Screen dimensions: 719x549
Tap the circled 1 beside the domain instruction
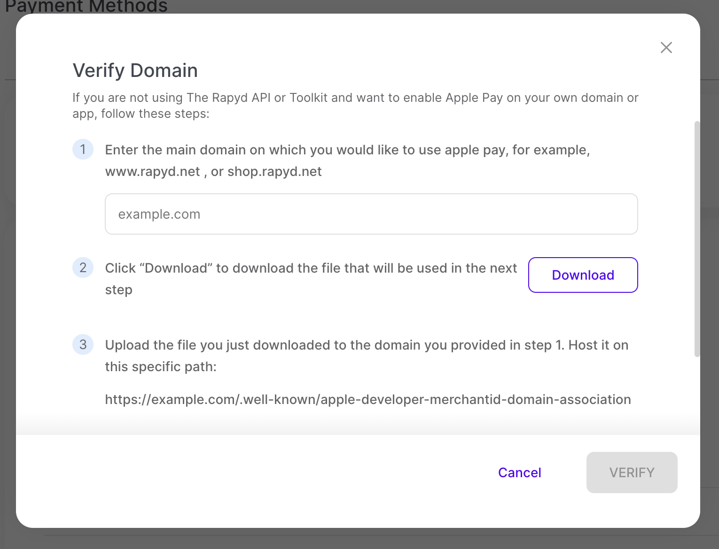point(83,150)
